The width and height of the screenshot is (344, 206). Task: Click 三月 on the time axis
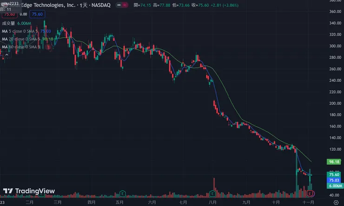pos(58,202)
